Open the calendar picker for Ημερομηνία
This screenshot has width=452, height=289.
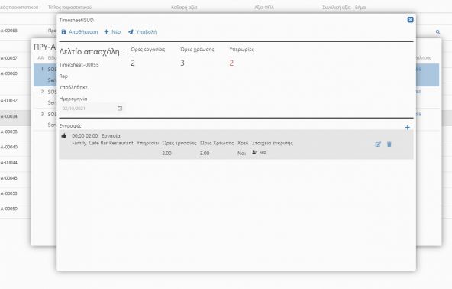point(120,109)
